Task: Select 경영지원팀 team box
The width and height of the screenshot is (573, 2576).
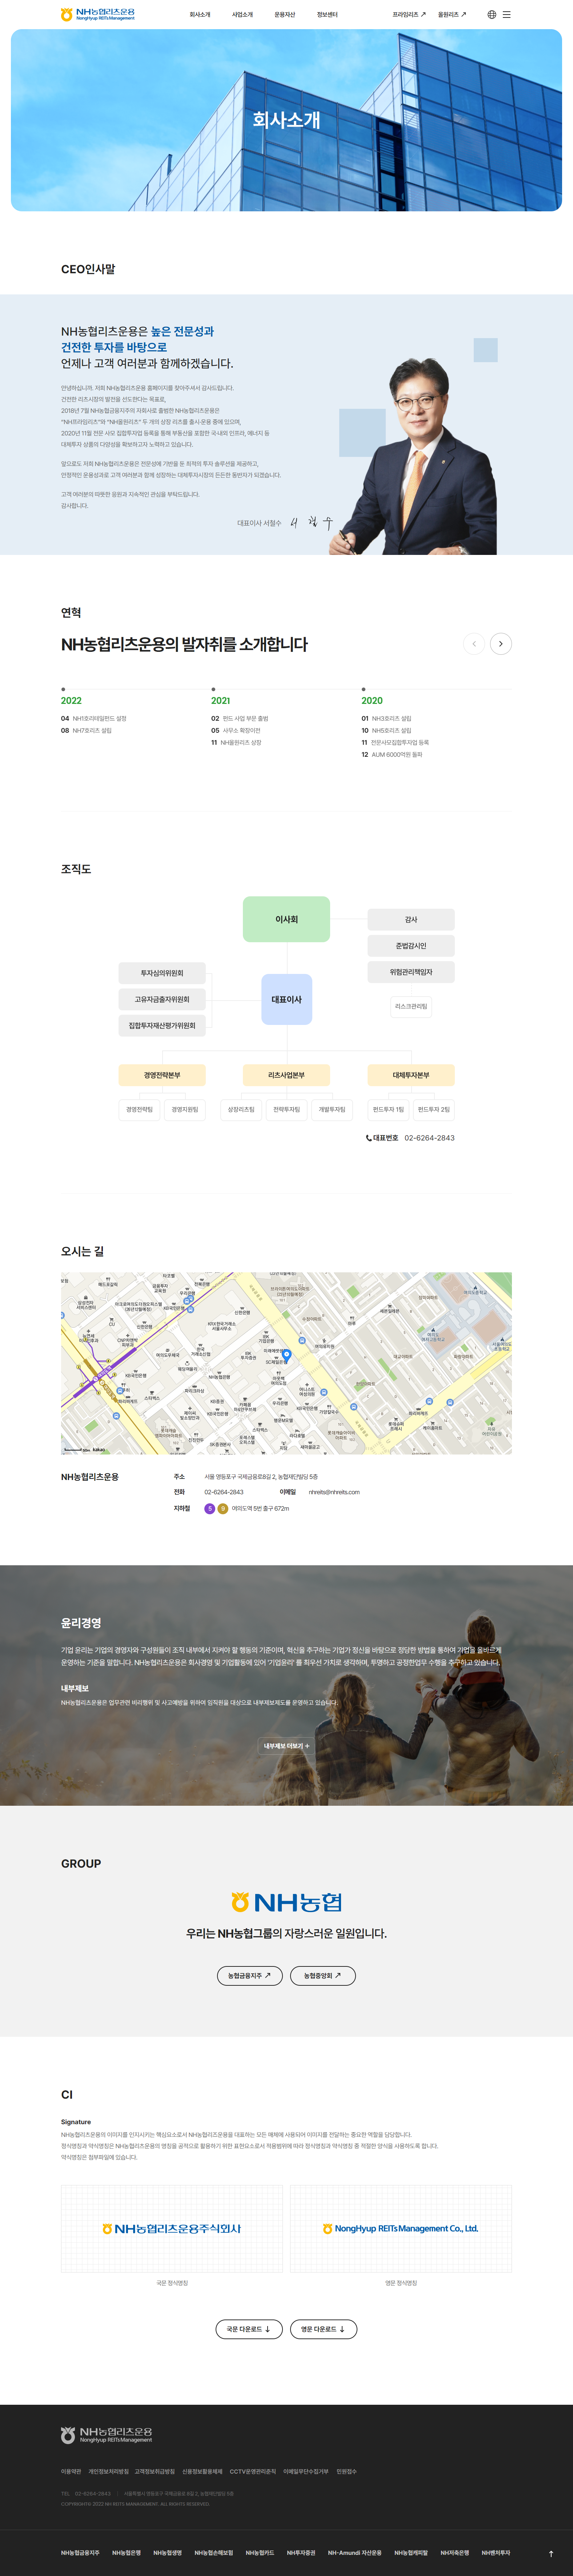Action: coord(185,1109)
